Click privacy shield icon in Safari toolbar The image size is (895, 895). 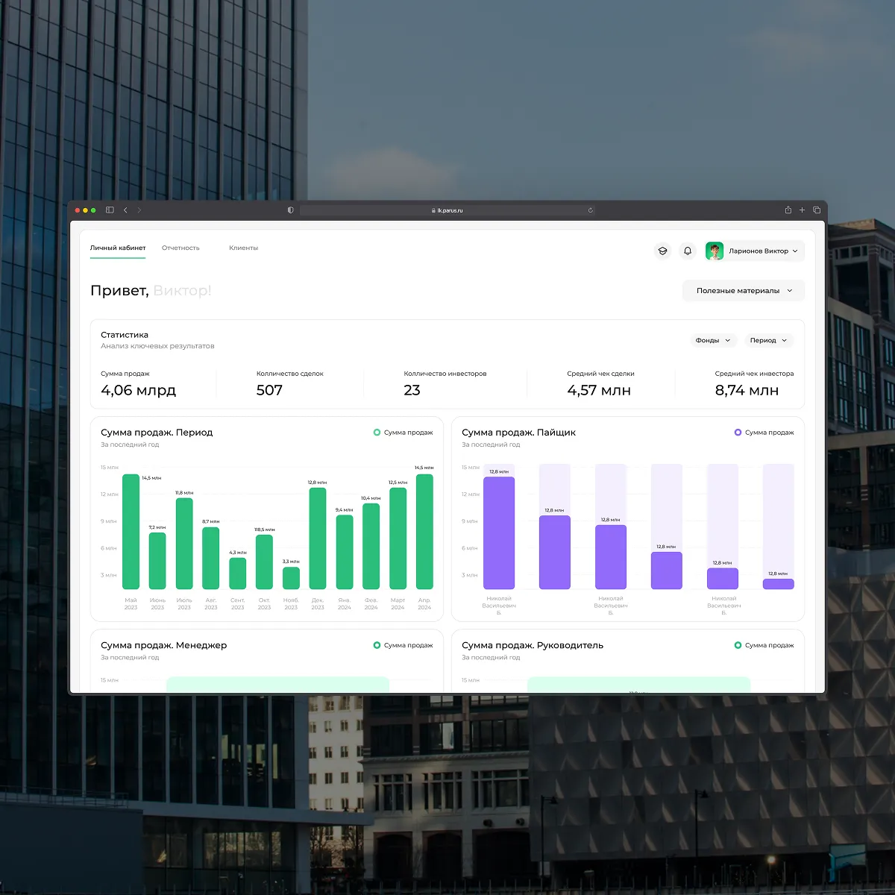click(x=290, y=210)
